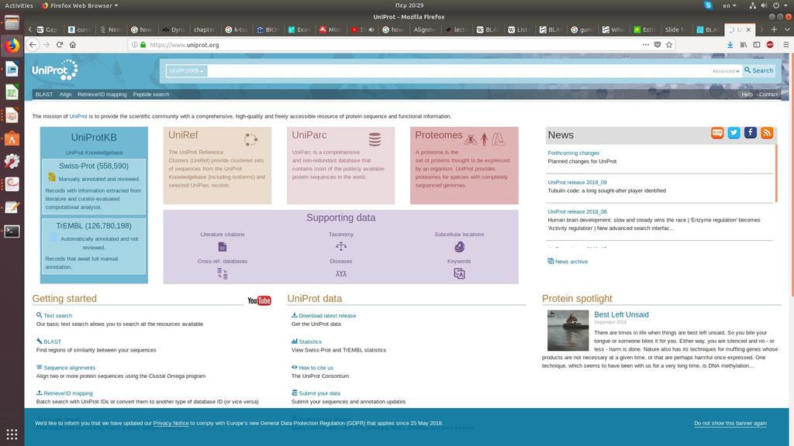This screenshot has width=794, height=446.
Task: Open the Help menu item
Action: (747, 94)
